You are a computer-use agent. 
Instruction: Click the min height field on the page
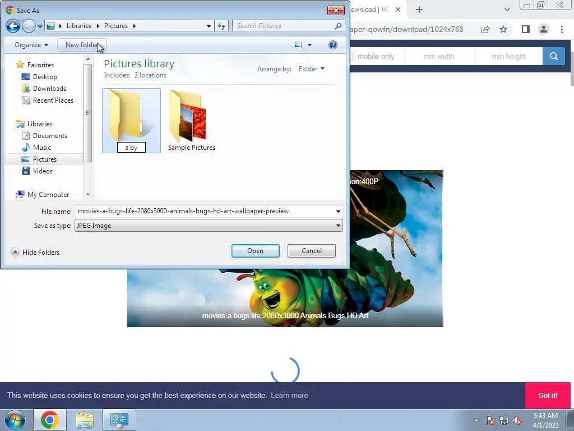(x=509, y=57)
